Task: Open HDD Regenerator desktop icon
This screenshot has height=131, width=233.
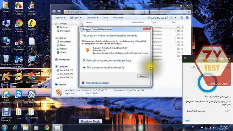Action: click(19, 44)
